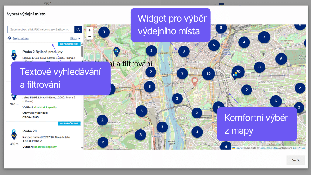Screen dimensions: 311x175
Task: Click the Leaflet flag icon in map attribution
Action: click(233, 148)
